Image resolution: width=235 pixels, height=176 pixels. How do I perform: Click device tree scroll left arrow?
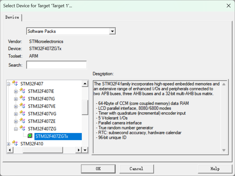click(10, 150)
